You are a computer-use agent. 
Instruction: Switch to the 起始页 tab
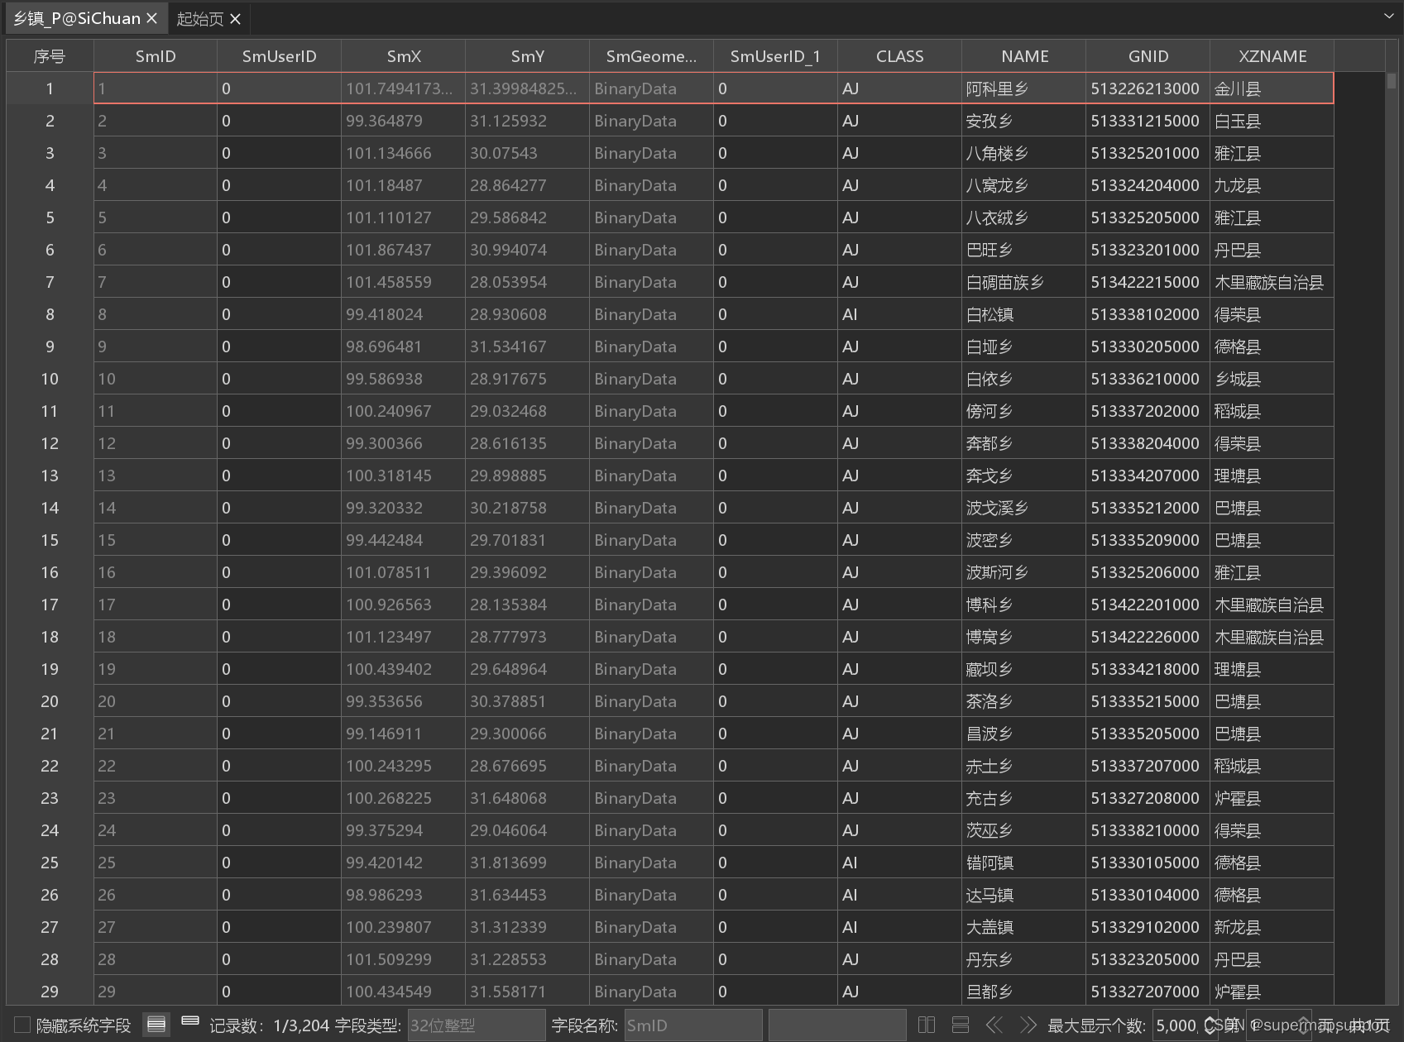[199, 17]
